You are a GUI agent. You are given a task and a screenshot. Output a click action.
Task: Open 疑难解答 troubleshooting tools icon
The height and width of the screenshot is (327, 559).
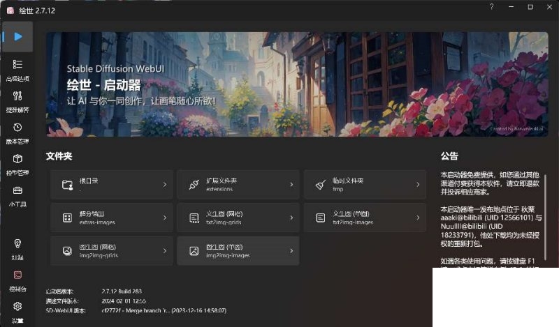(17, 96)
